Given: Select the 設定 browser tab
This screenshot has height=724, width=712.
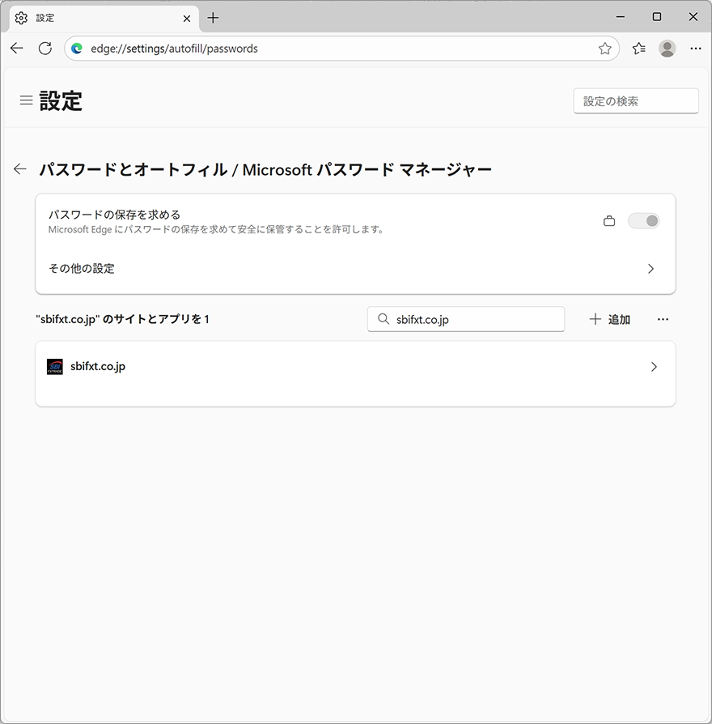Looking at the screenshot, I should [97, 18].
